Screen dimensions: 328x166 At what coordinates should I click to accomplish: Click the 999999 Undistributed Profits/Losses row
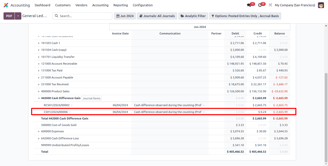click(x=162, y=145)
